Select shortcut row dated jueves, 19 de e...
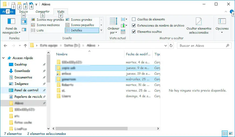Image resolution: width=235 pixels, height=137 pixels. 108,74
